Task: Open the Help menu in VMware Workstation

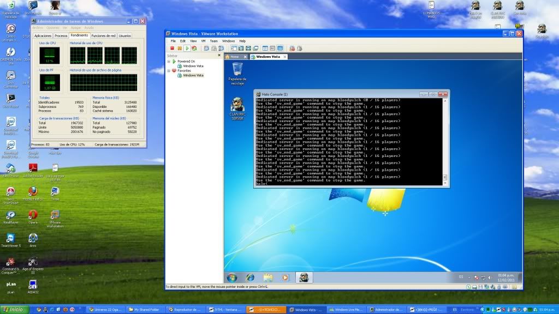Action: 242,41
